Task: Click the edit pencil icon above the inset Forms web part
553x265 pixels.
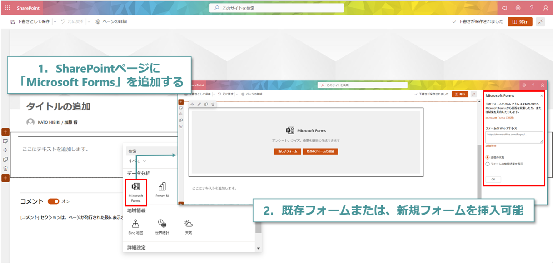Action: coord(199,104)
